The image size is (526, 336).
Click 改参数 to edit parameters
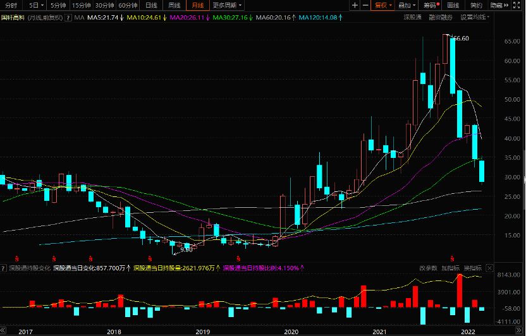(x=429, y=268)
